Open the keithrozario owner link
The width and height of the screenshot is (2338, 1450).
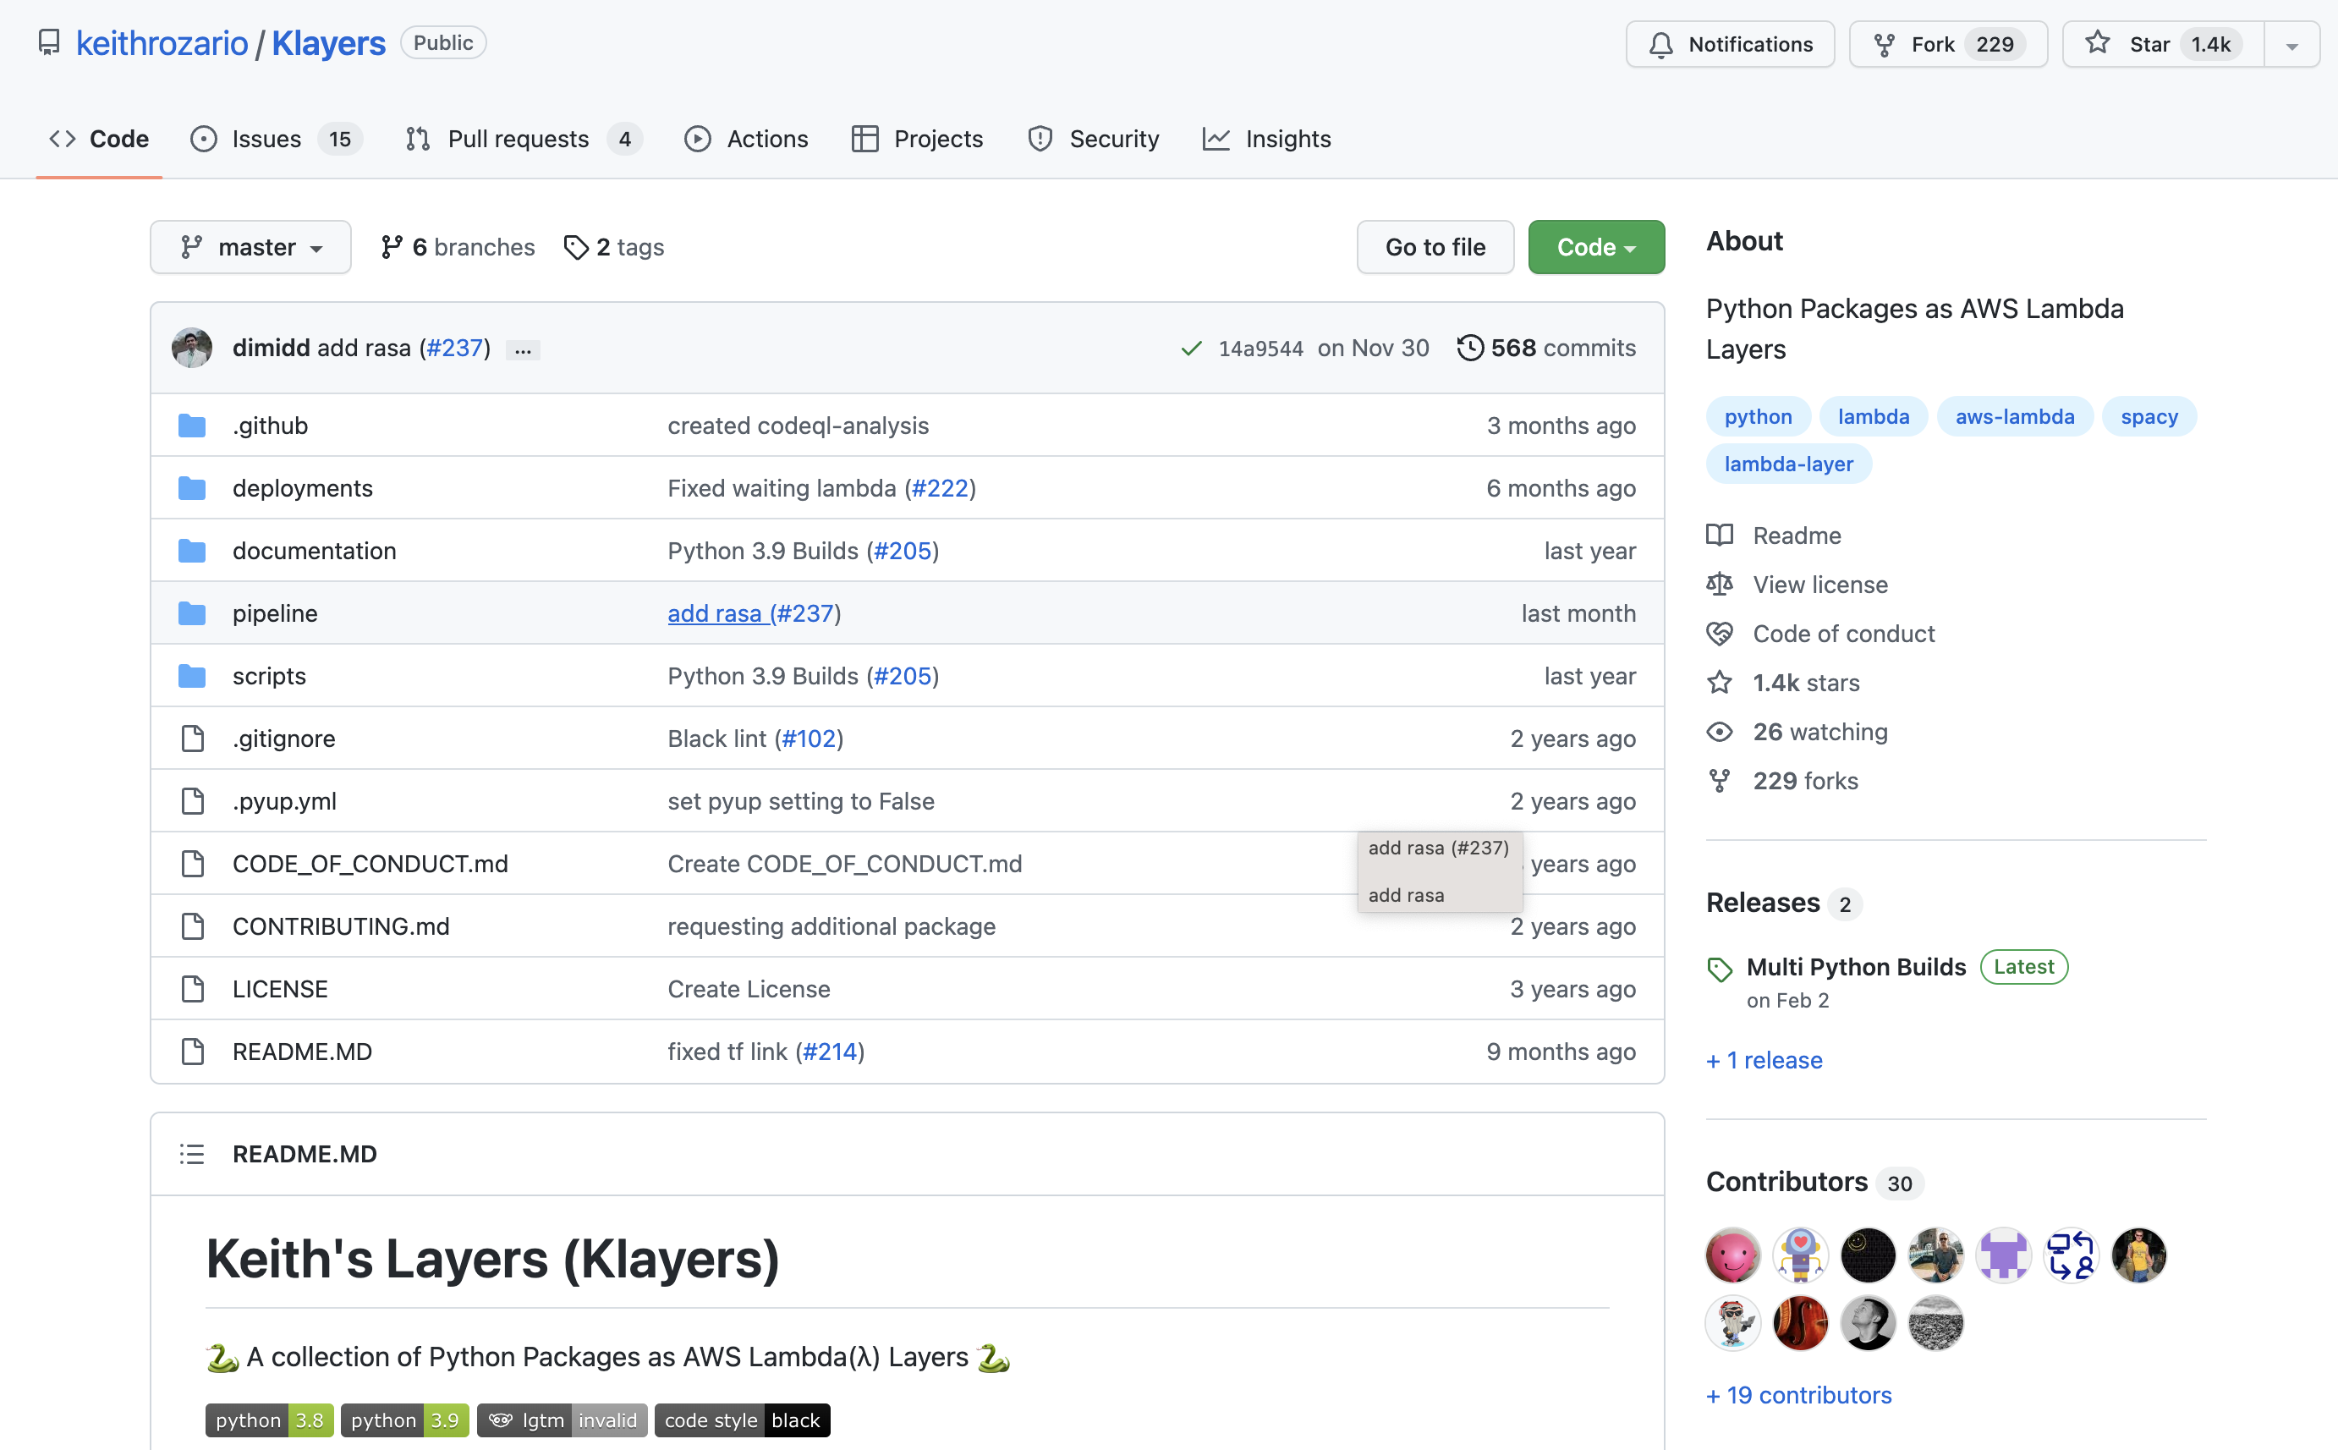[x=162, y=43]
